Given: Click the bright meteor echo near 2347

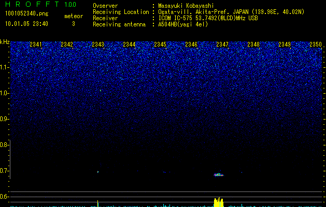Looking at the screenshot, I should (x=219, y=175).
